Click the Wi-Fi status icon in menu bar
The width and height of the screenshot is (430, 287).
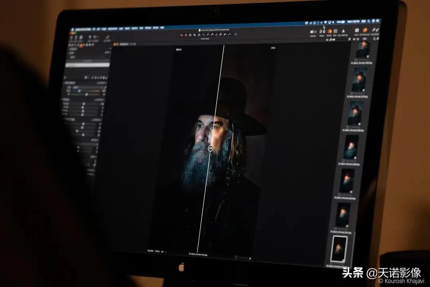[x=325, y=22]
